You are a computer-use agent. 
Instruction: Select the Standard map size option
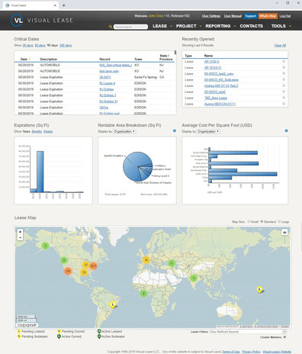pyautogui.click(x=262, y=221)
